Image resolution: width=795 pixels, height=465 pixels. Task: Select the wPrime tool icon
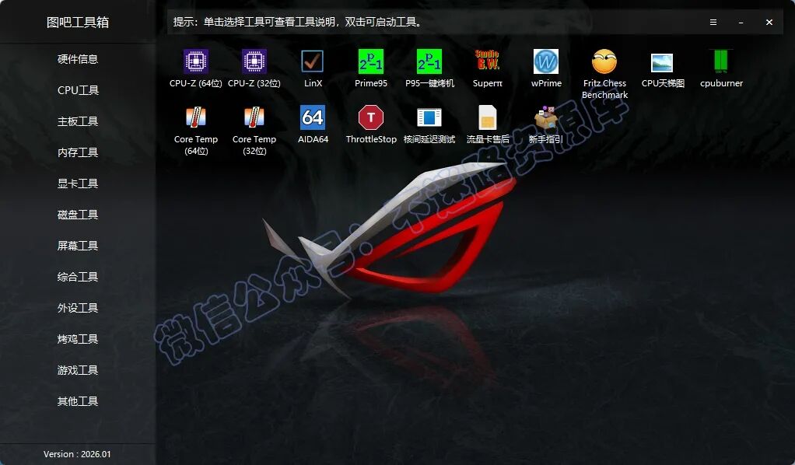tap(546, 62)
